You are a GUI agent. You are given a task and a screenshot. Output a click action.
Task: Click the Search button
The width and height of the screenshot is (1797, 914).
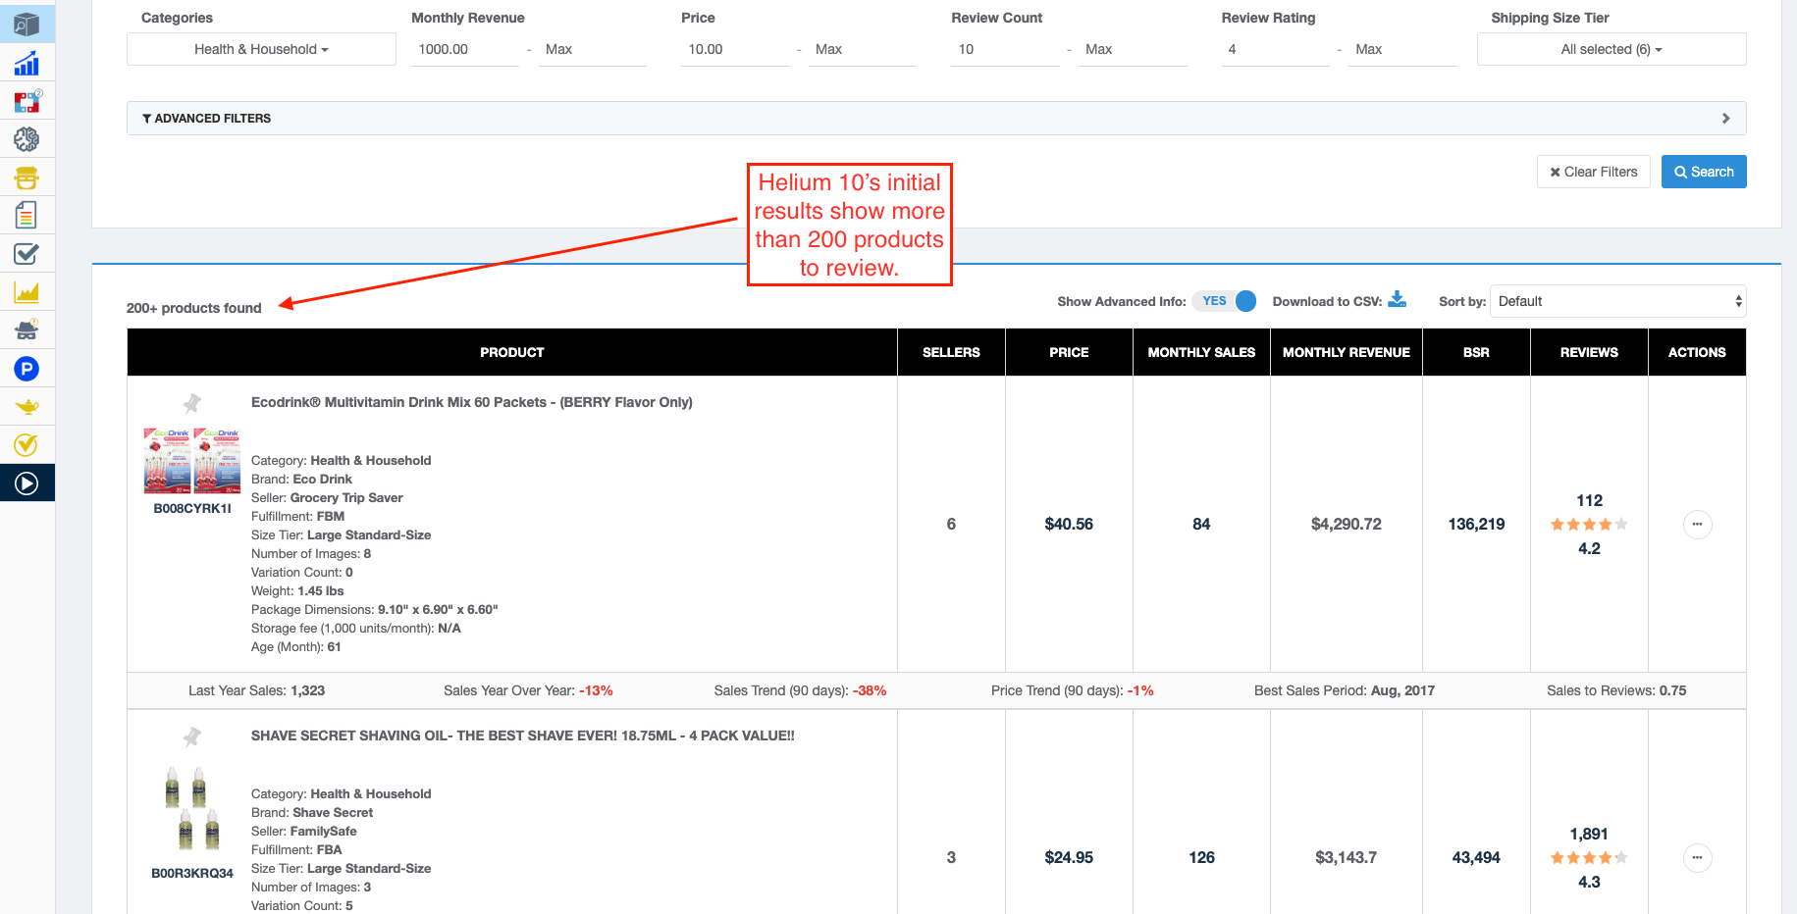1704,172
